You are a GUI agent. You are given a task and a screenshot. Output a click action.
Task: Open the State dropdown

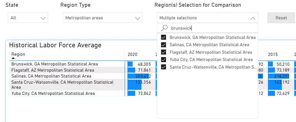click(x=28, y=18)
